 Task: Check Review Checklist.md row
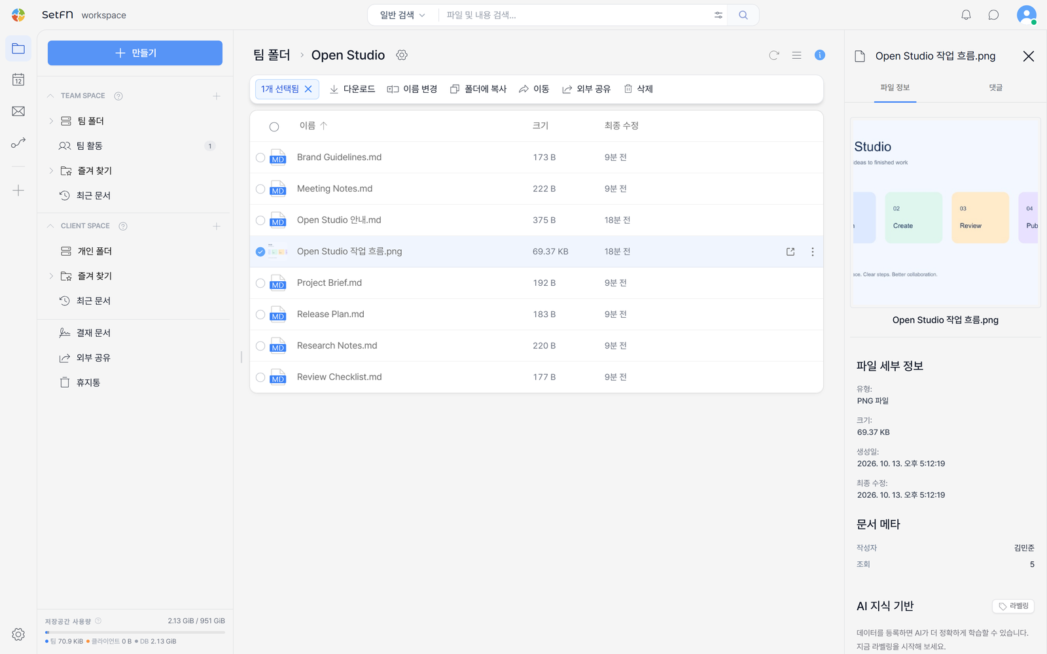[260, 377]
